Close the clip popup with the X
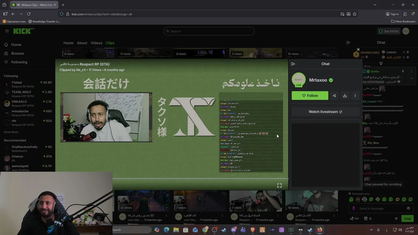Viewport: 418px width, 235px height. point(358,50)
